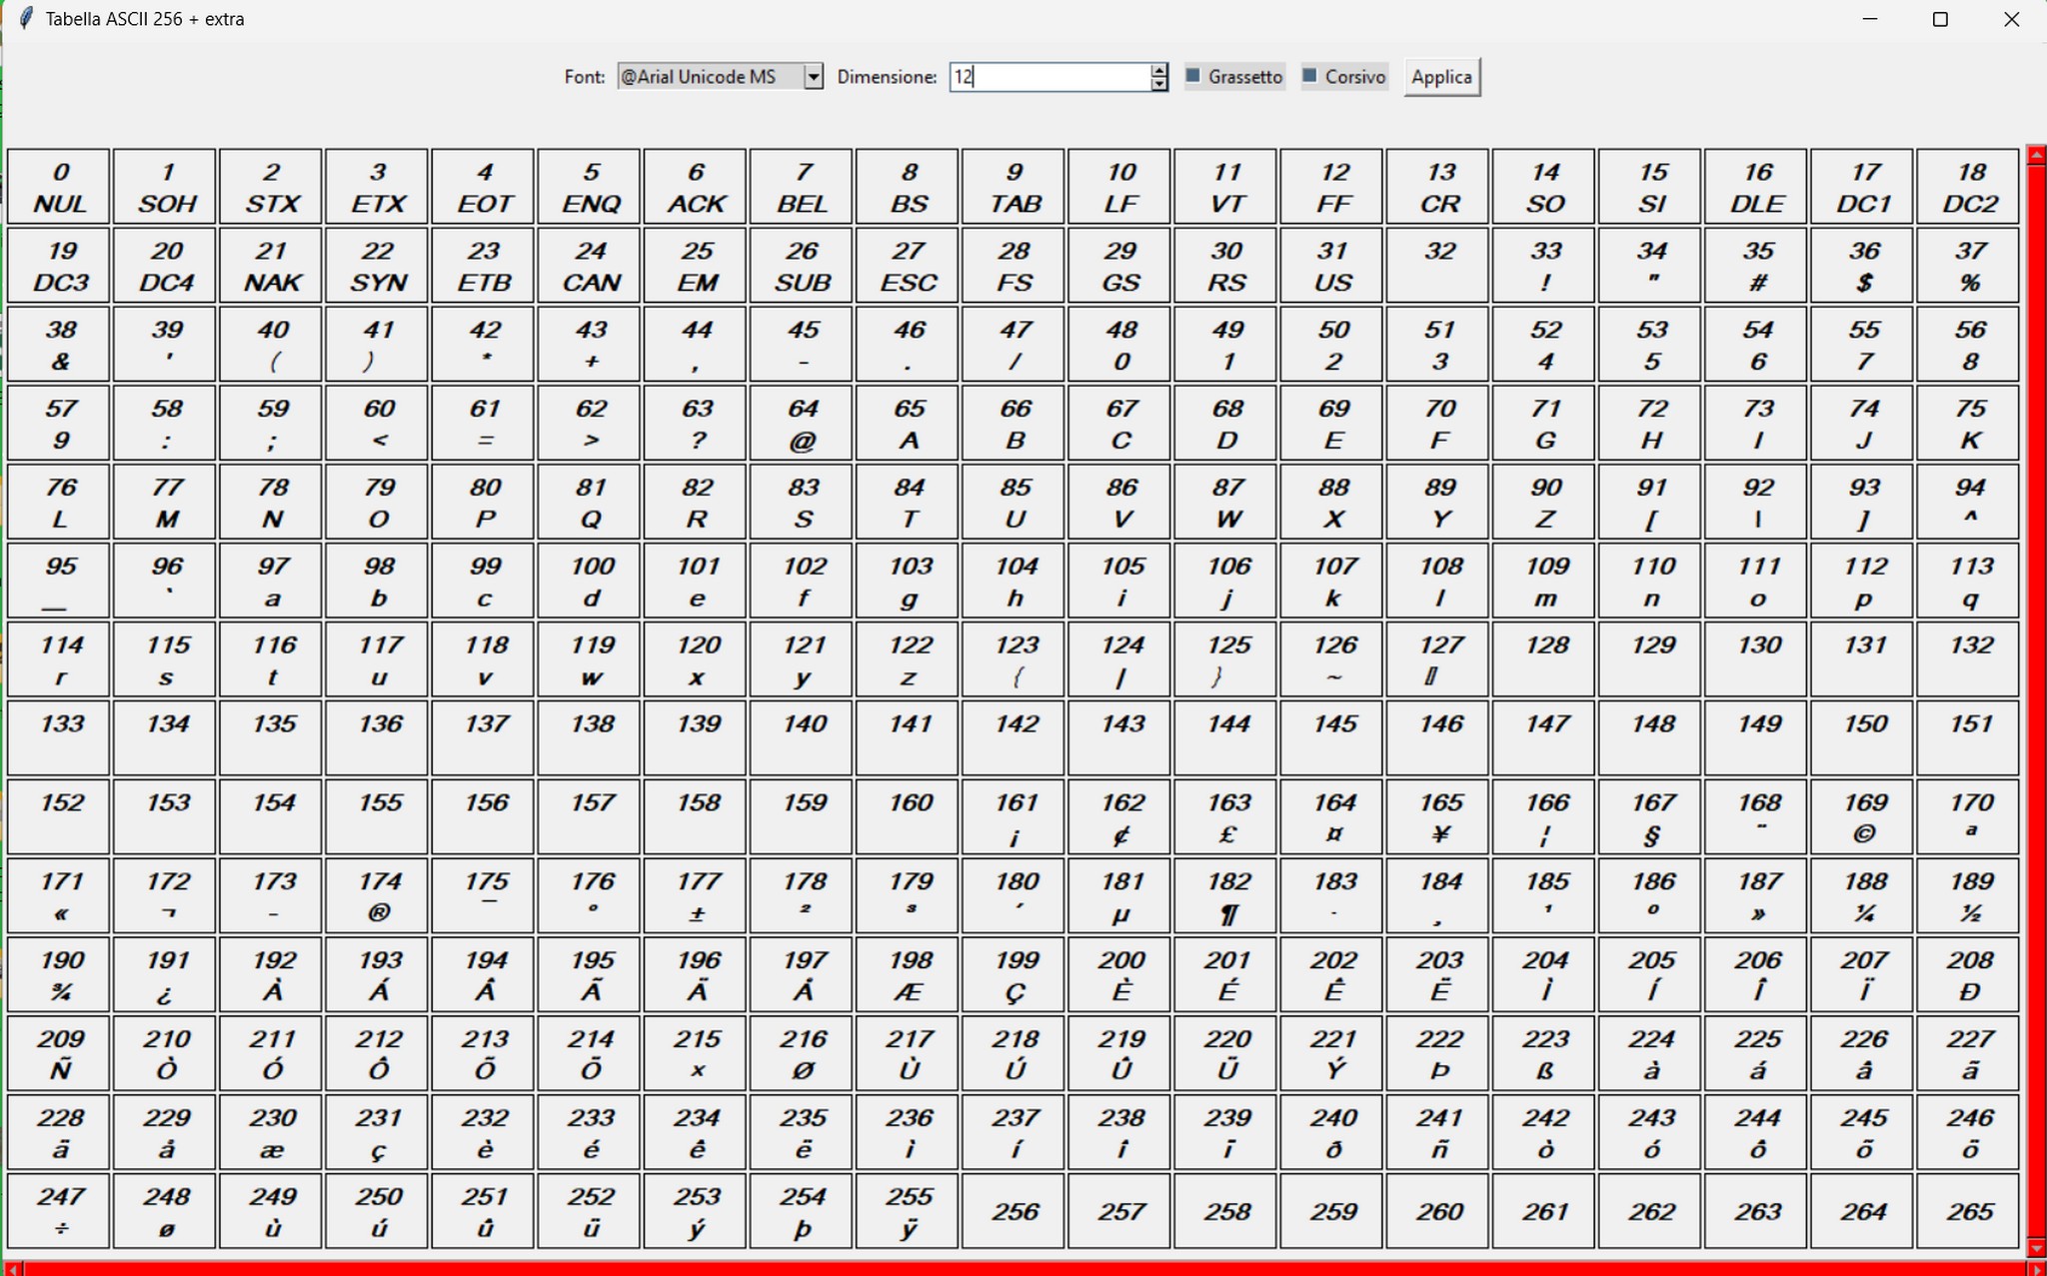Select cell 81 letter Q
The image size is (2047, 1276).
pyautogui.click(x=590, y=503)
